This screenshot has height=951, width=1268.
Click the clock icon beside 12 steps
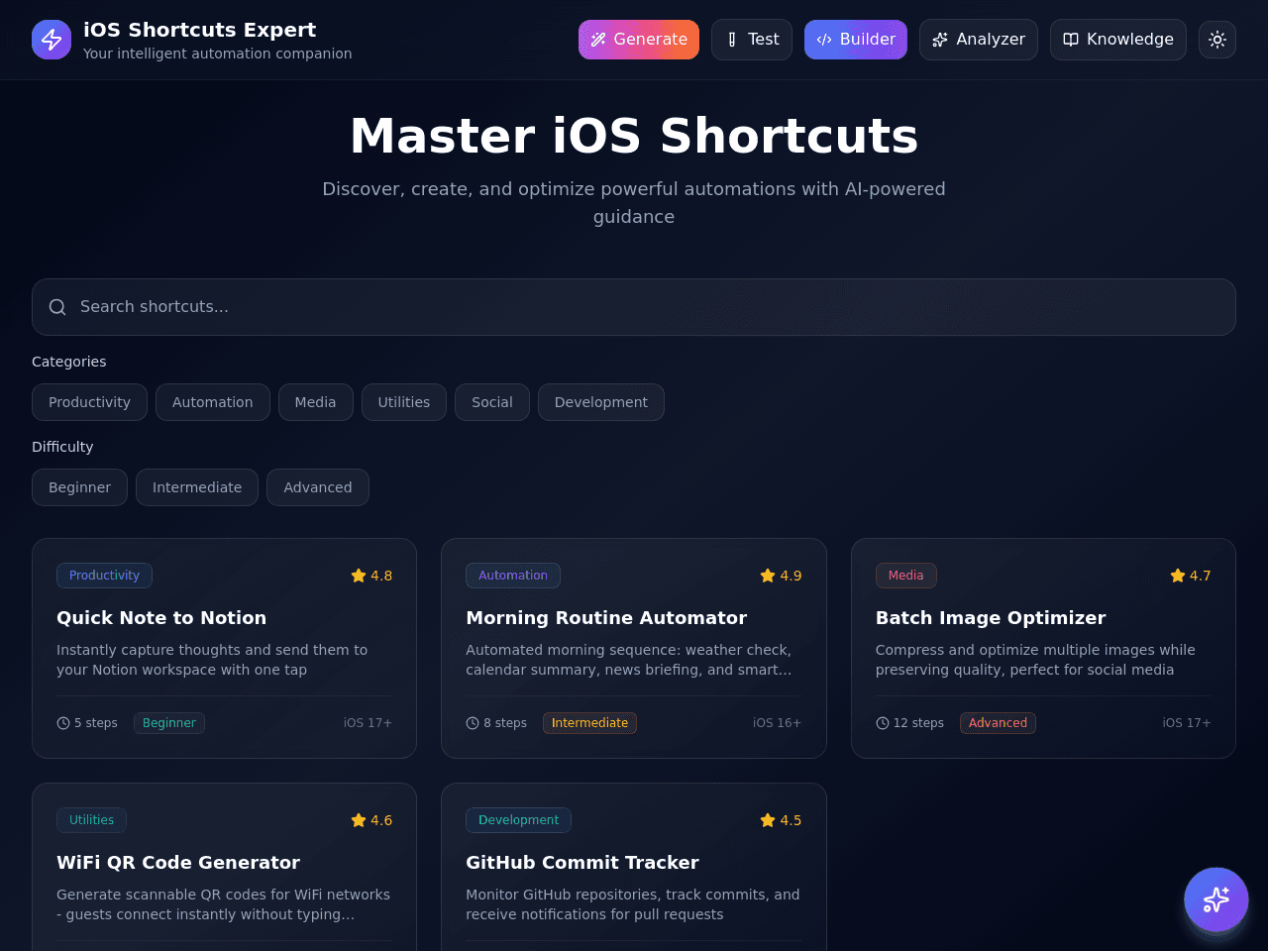click(883, 723)
